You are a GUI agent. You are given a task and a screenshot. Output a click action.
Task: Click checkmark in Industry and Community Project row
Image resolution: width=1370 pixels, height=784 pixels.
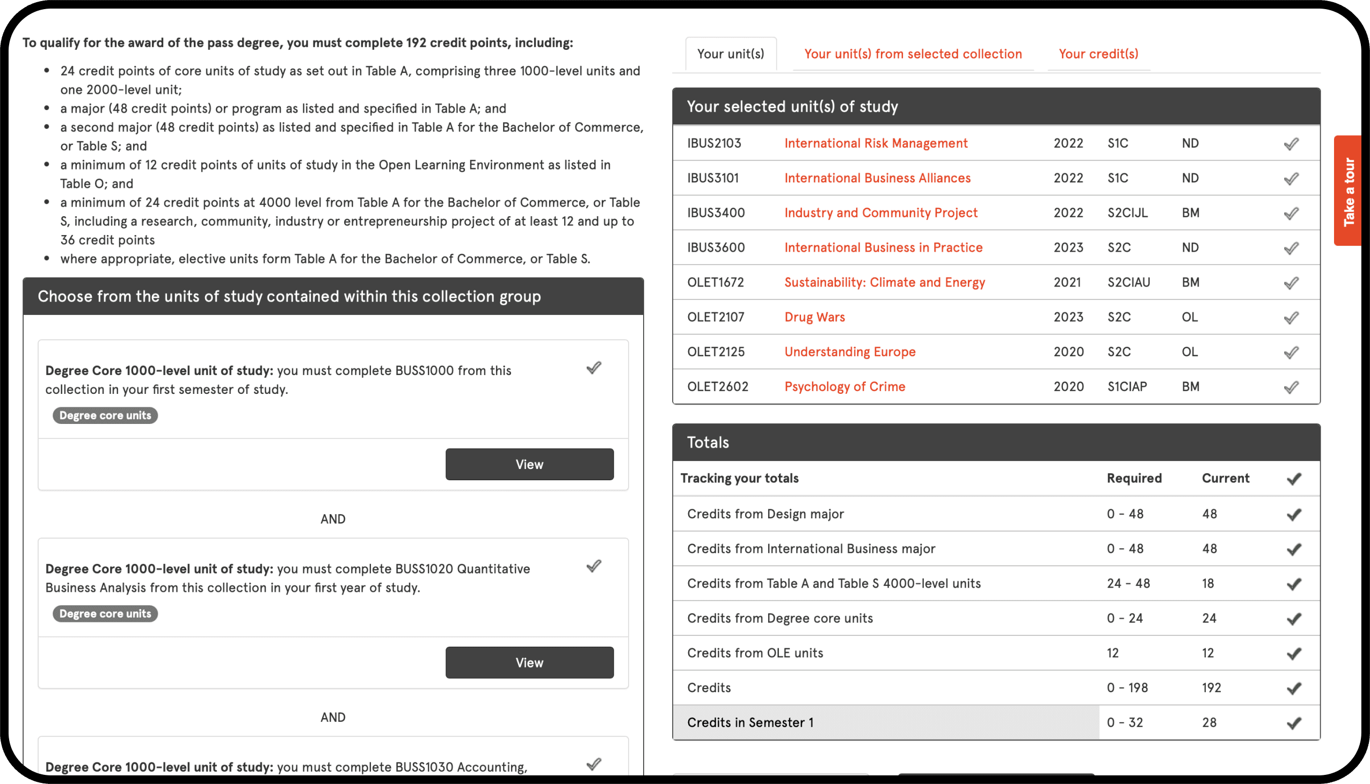click(1291, 213)
